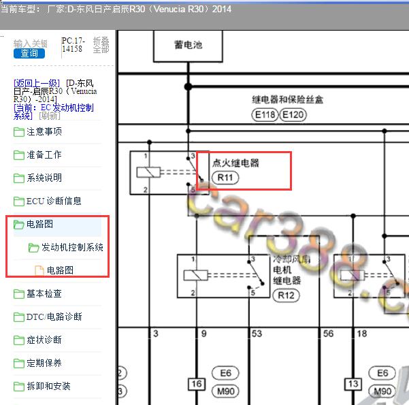Screen dimensions: 409x405
Task: Click the E118 connector label
Action: point(265,114)
